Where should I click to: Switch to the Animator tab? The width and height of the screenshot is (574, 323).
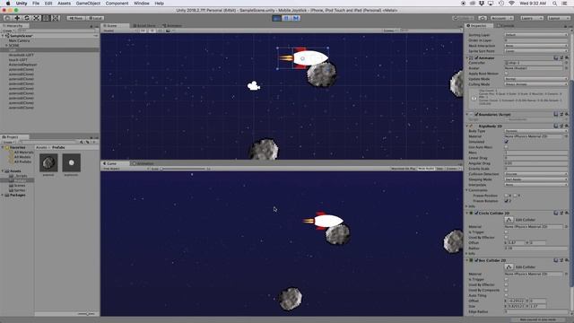(172, 26)
